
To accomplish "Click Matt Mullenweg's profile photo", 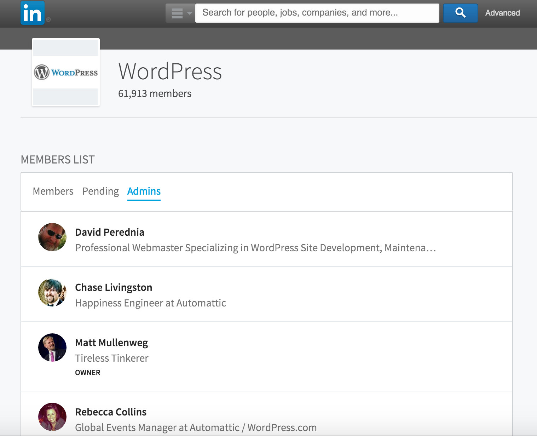I will (x=52, y=348).
